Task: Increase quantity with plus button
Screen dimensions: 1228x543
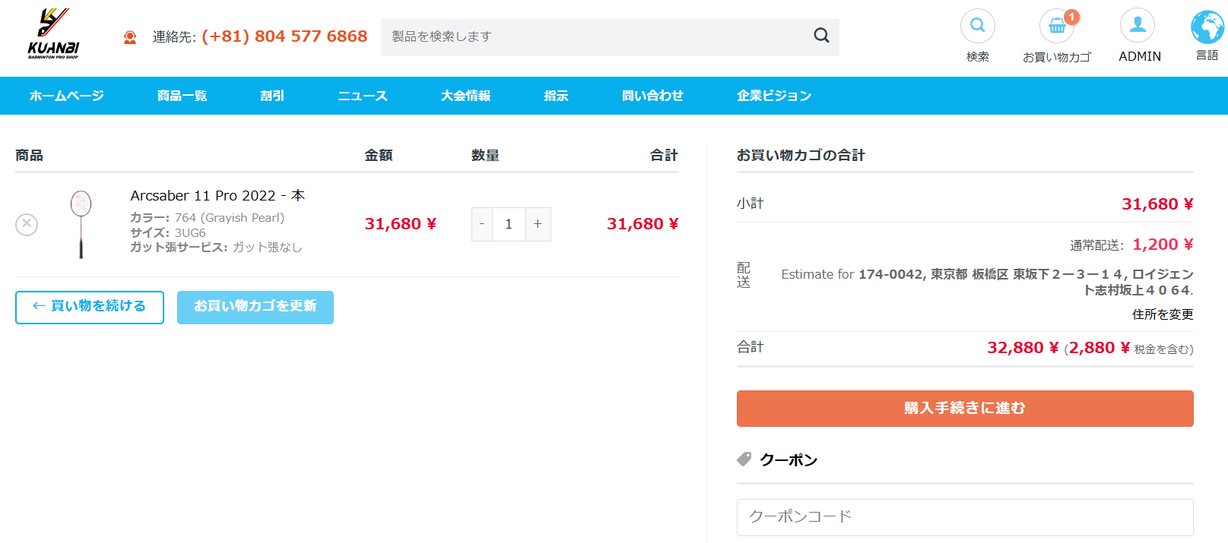Action: (x=538, y=224)
